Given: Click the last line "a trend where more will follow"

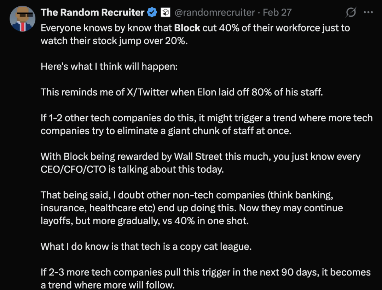Looking at the screenshot, I should 108,285.
